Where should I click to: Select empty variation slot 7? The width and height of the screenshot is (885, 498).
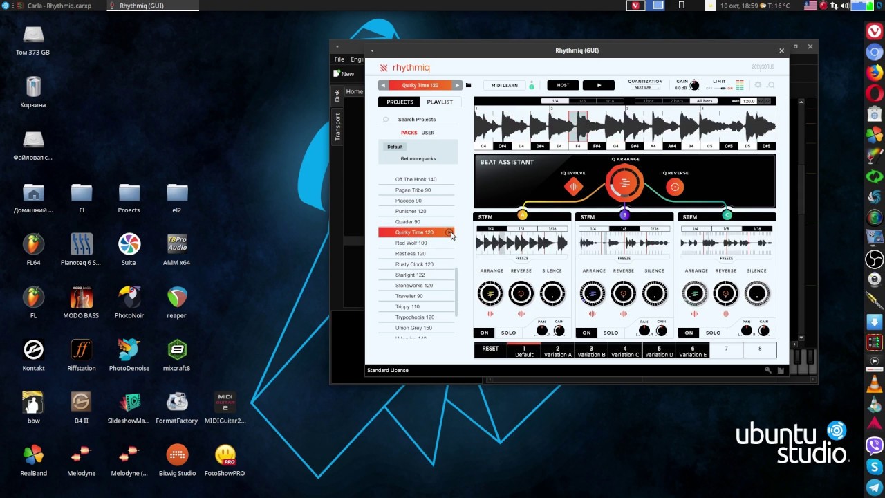(726, 350)
